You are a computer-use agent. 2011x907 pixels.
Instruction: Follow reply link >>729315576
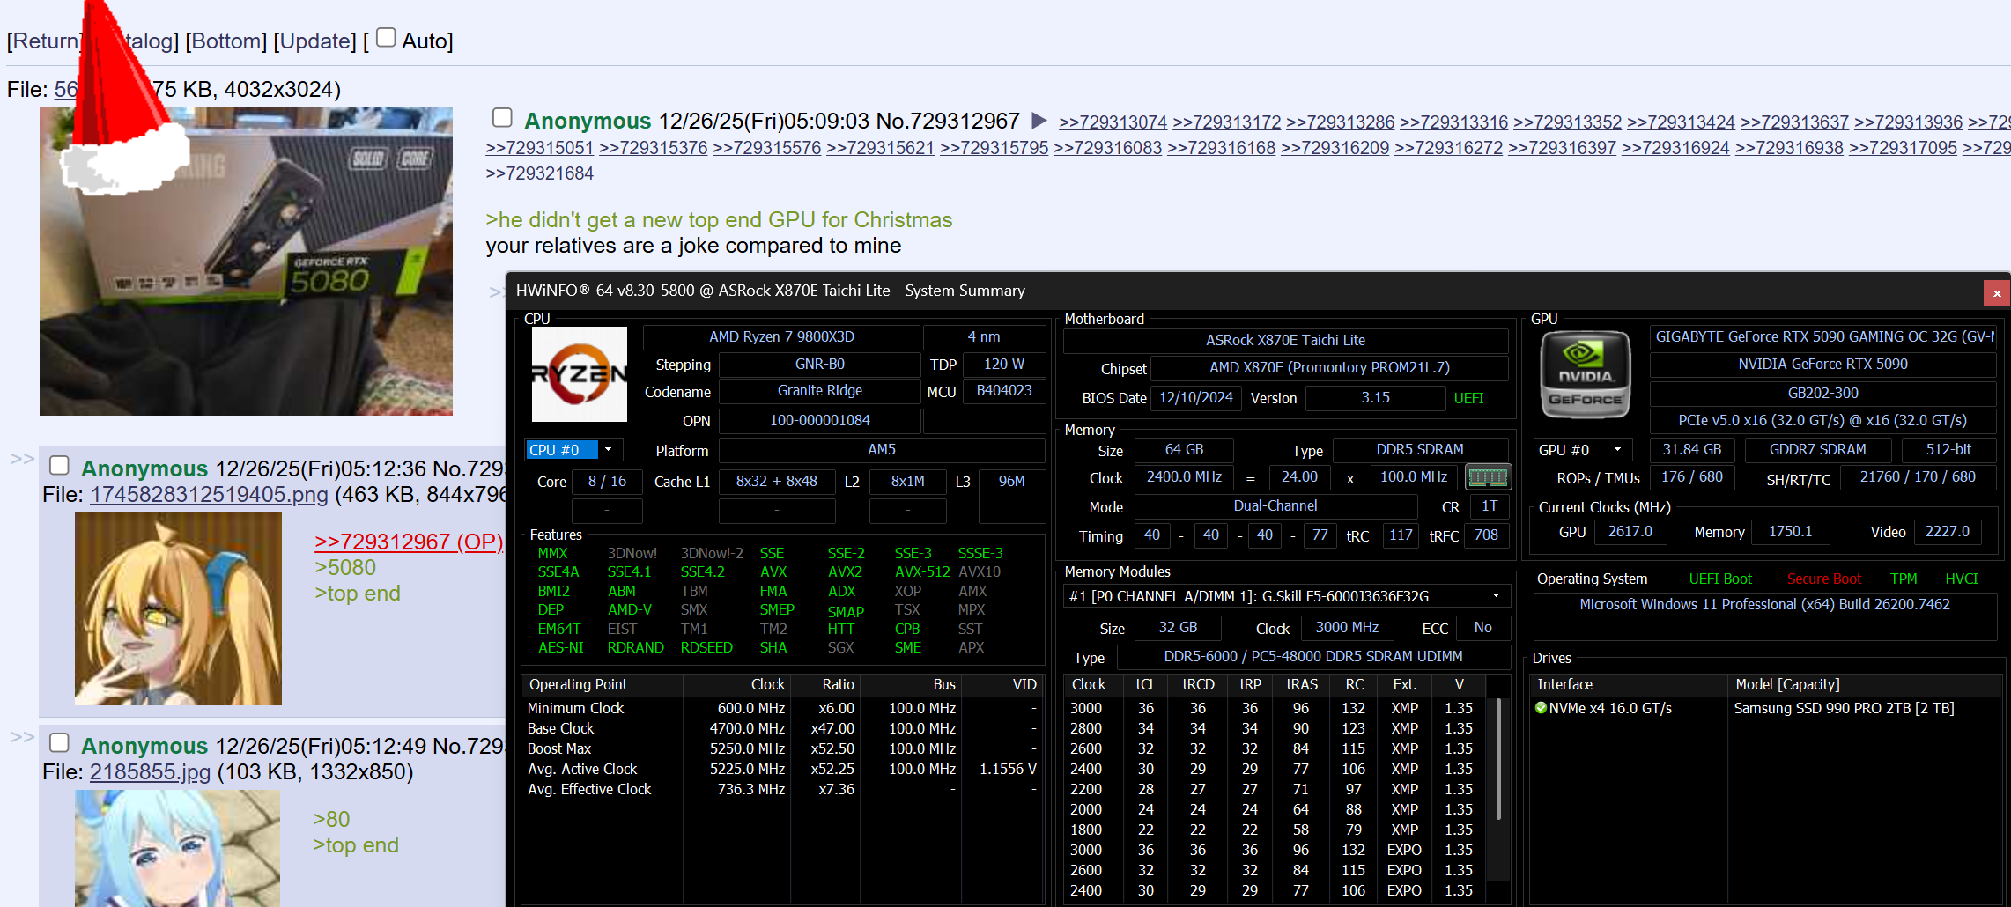(x=766, y=148)
